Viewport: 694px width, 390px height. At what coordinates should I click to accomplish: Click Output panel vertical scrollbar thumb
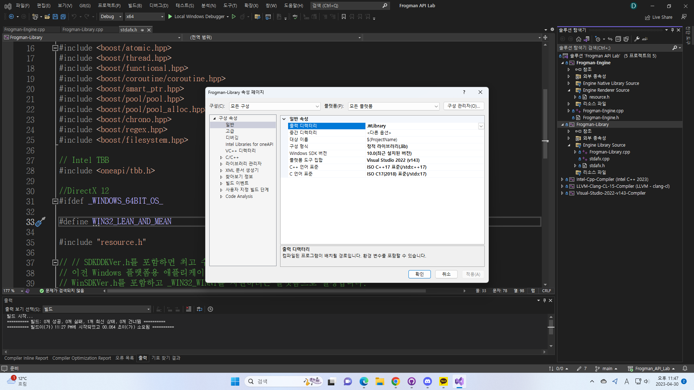[551, 327]
